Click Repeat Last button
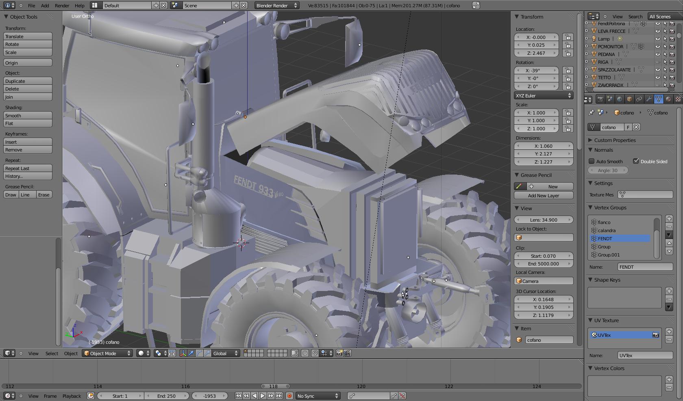 coord(28,168)
